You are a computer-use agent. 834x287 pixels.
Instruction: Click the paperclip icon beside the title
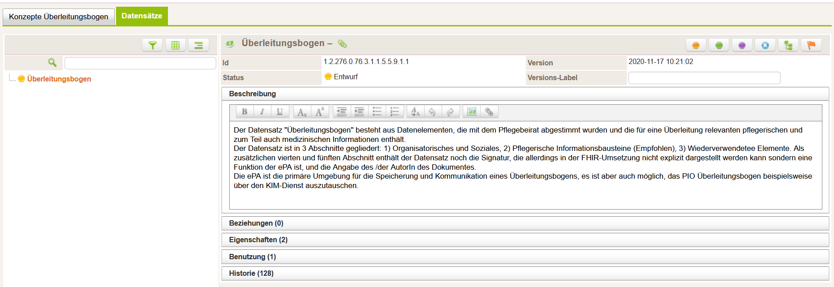(x=342, y=43)
